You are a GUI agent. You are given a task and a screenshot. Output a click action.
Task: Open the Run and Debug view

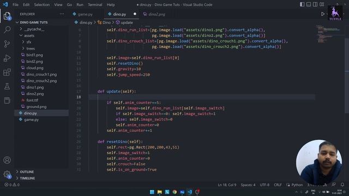pos(7,58)
